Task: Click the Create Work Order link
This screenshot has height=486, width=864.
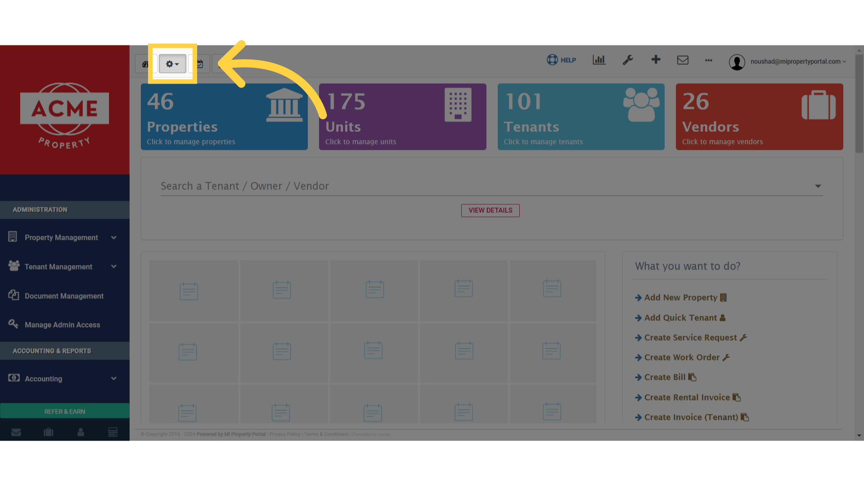Action: click(682, 357)
